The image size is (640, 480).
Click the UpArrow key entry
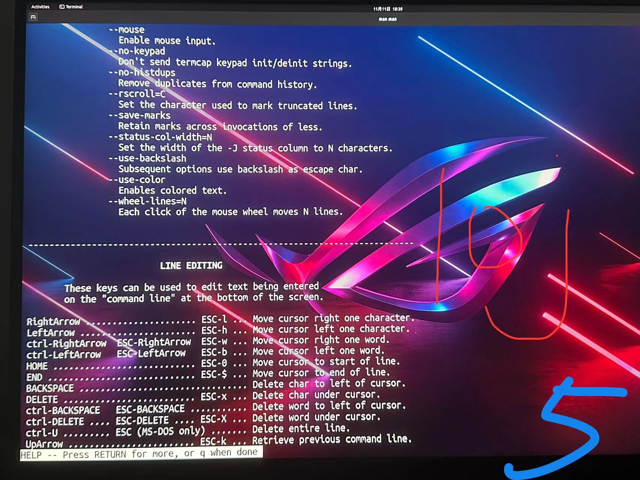pos(44,444)
